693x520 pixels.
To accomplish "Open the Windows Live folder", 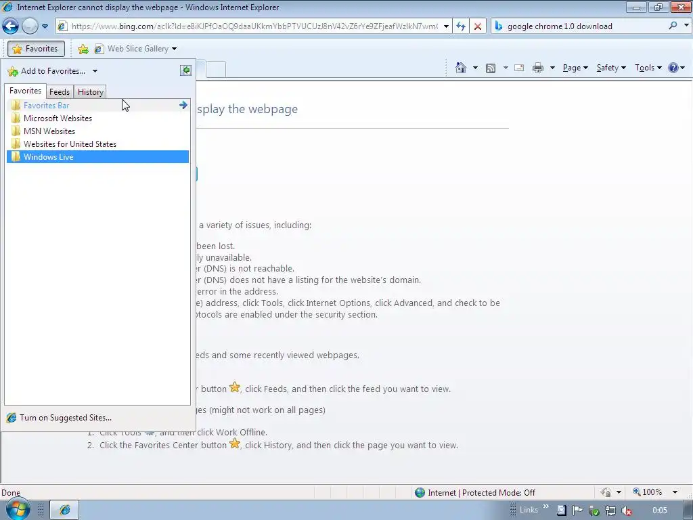I will pyautogui.click(x=97, y=156).
